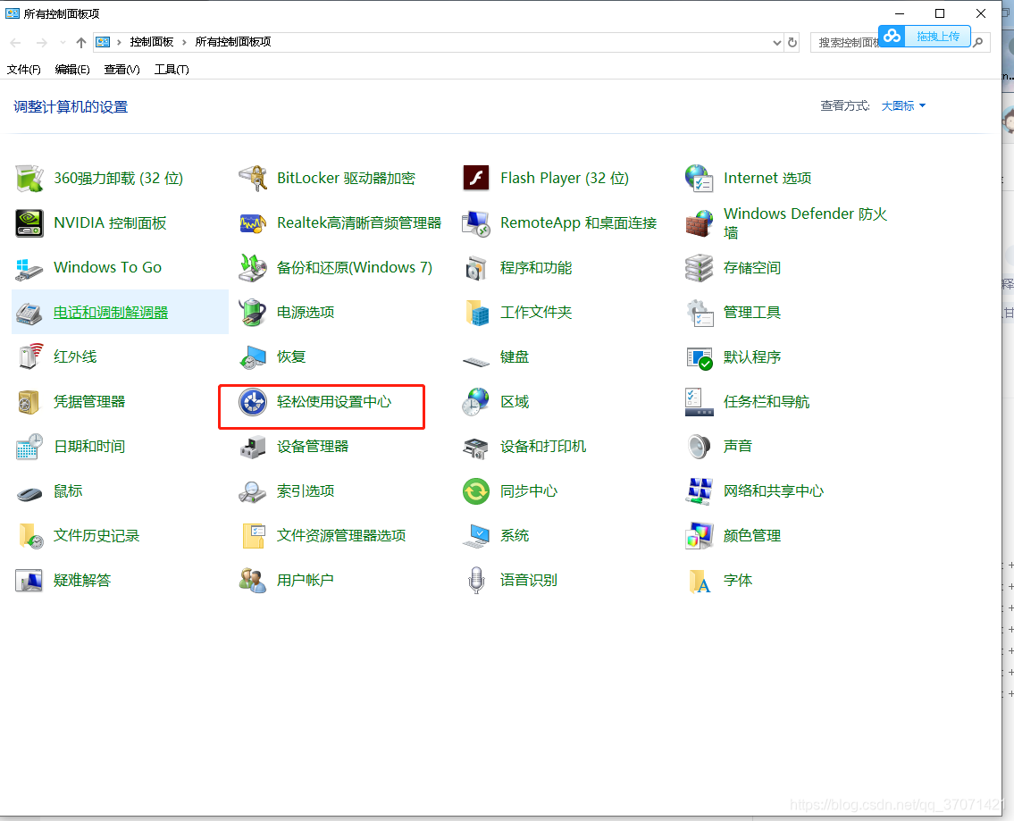Click the search magnifier icon
The image size is (1014, 821).
click(x=978, y=43)
